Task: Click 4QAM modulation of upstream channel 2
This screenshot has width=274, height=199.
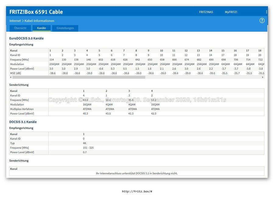Action: pos(109,105)
